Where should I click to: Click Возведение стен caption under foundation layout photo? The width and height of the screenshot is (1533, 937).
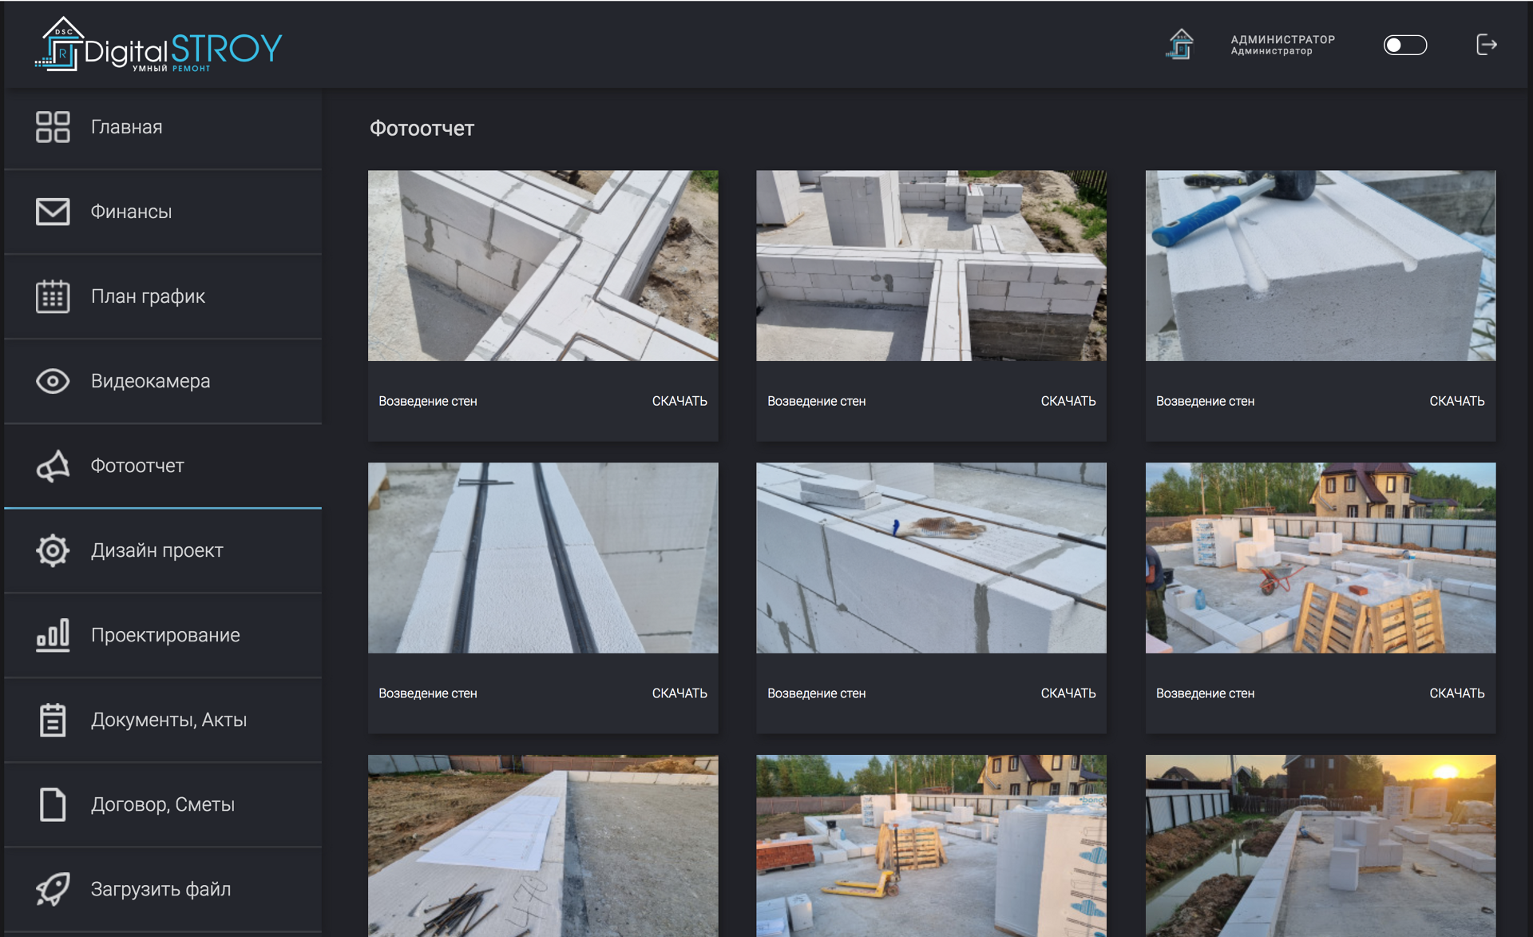coord(816,401)
